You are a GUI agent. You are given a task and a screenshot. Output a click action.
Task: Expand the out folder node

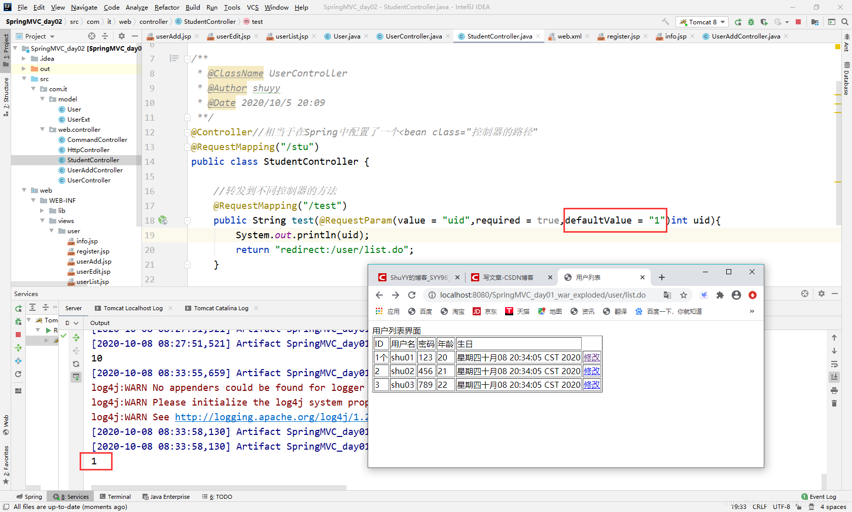click(x=24, y=68)
